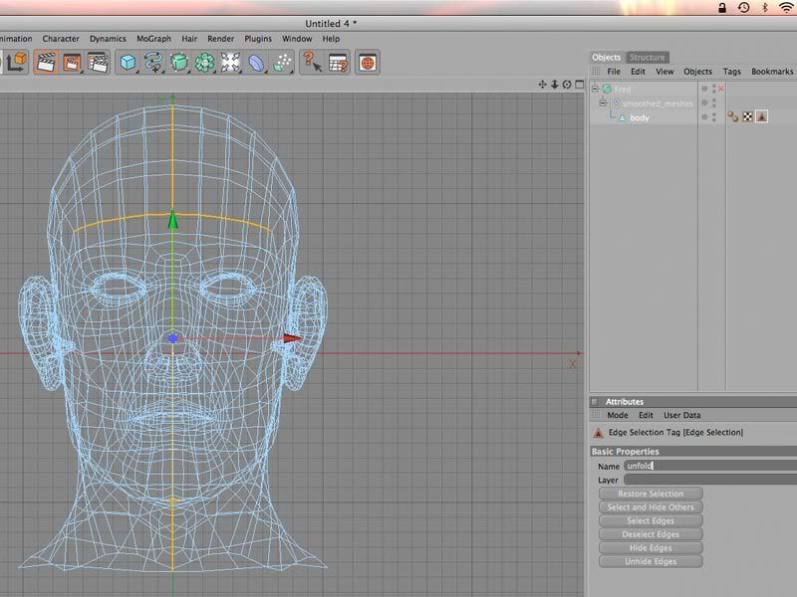Screen dimensions: 797x597
Task: Click the context help question mark icon
Action: (312, 63)
